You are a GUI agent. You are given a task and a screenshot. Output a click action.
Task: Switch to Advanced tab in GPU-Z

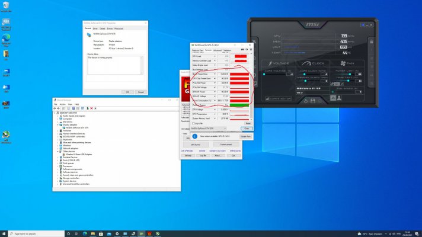click(218, 50)
